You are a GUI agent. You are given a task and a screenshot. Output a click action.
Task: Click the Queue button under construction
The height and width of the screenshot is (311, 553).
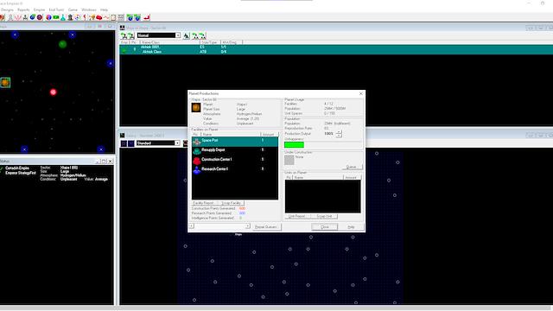[x=352, y=167]
